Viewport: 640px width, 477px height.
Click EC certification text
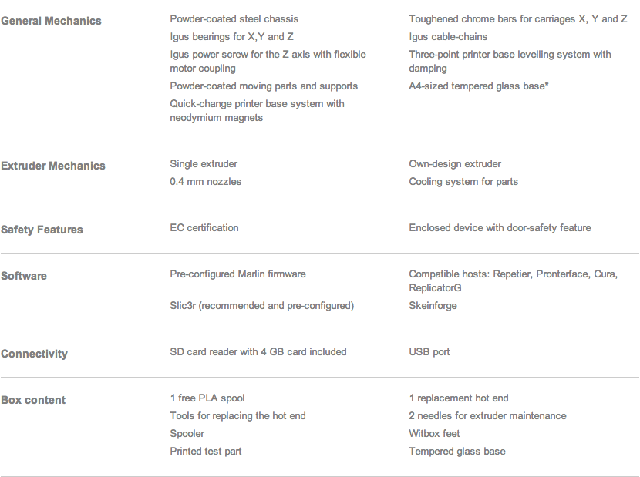204,227
